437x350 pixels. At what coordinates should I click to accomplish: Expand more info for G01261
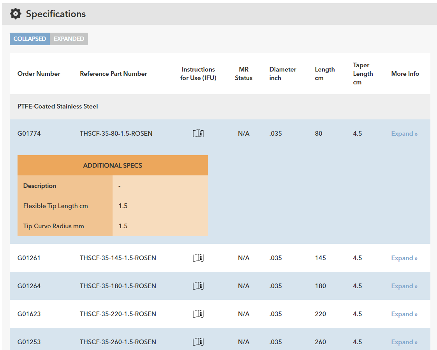pos(404,258)
